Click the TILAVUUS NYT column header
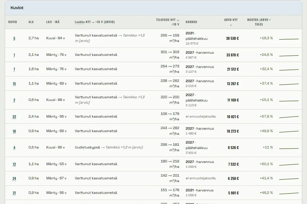Image resolution: width=307 pixels, height=204 pixels. [x=168, y=22]
